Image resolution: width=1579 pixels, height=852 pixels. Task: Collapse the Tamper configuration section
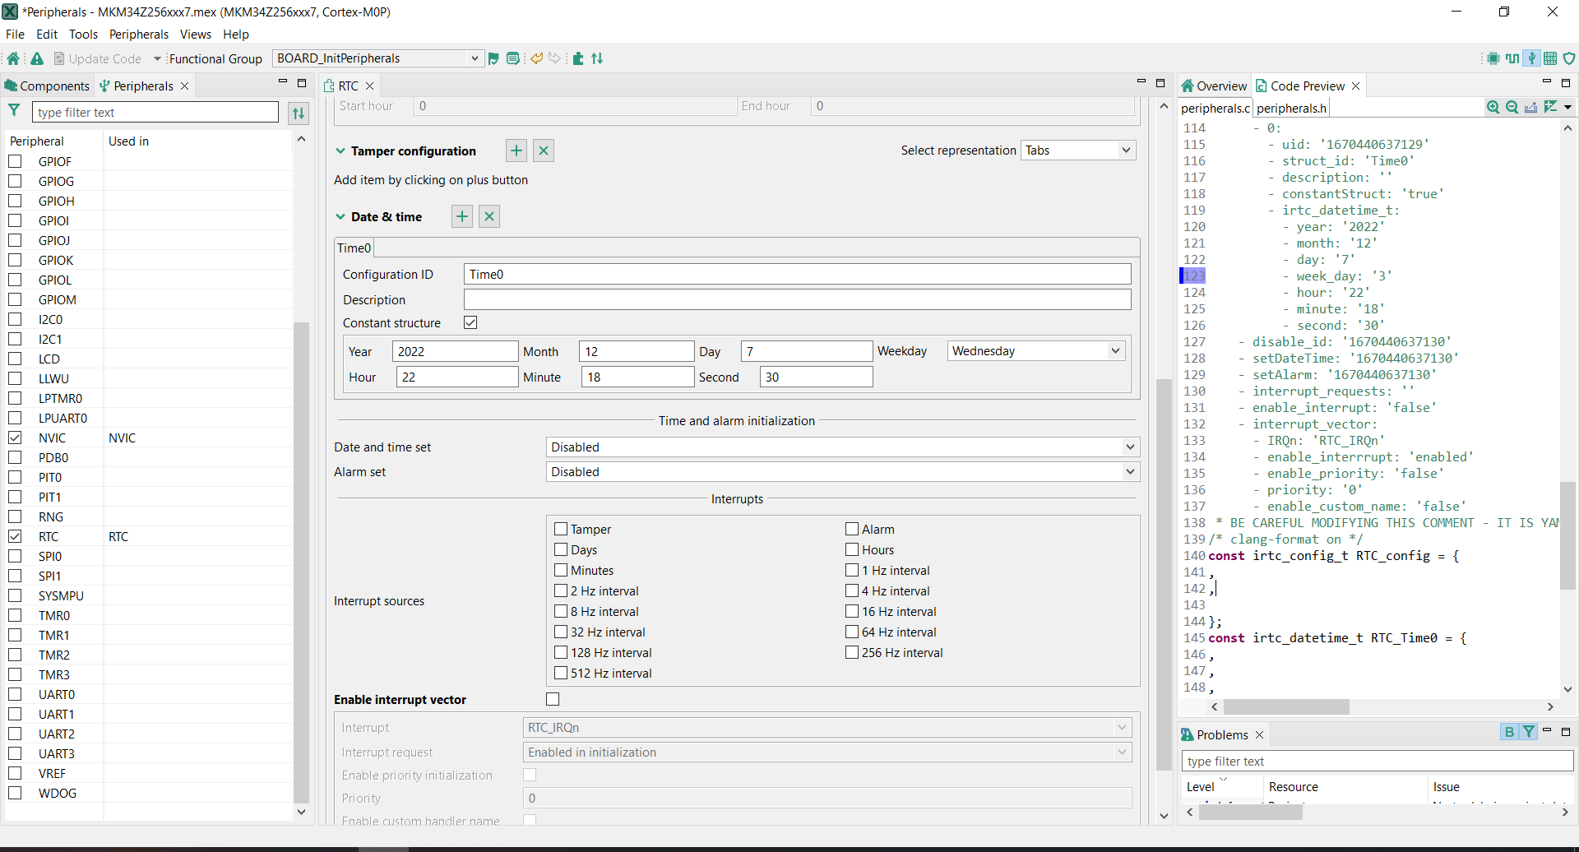click(340, 150)
